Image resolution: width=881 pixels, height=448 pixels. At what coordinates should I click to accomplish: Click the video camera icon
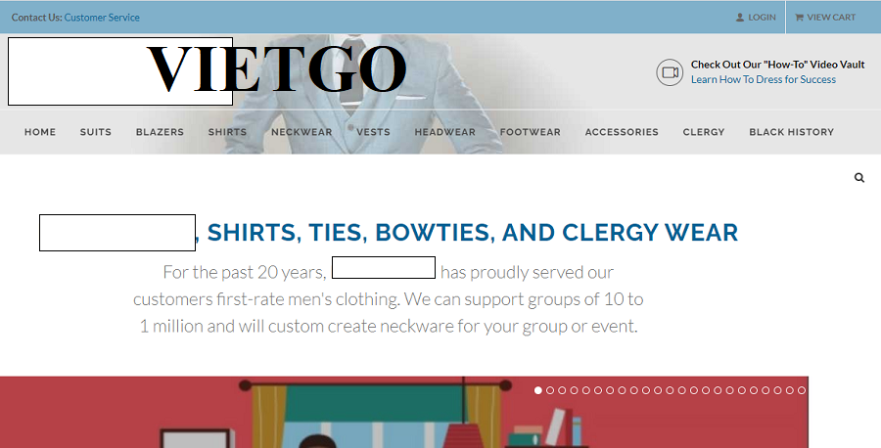pyautogui.click(x=670, y=72)
